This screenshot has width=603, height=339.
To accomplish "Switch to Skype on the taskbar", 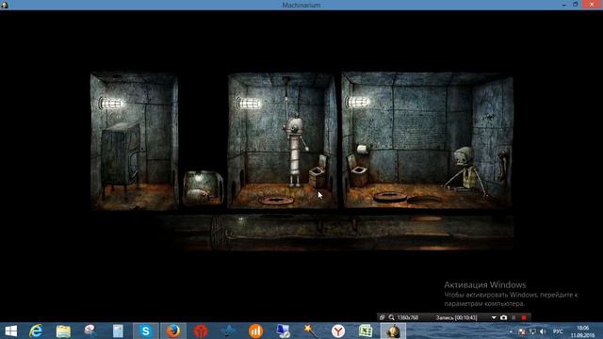I will [x=146, y=331].
